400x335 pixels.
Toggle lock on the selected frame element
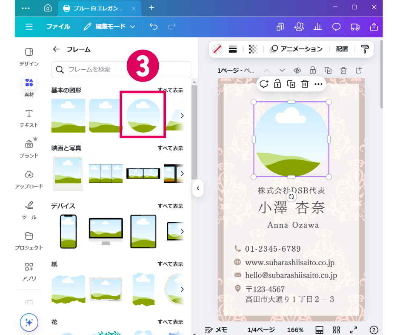(277, 84)
